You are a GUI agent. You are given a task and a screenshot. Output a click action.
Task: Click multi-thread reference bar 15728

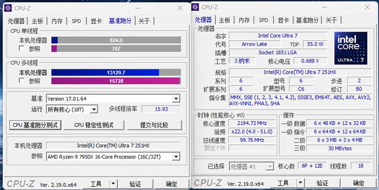click(116, 81)
